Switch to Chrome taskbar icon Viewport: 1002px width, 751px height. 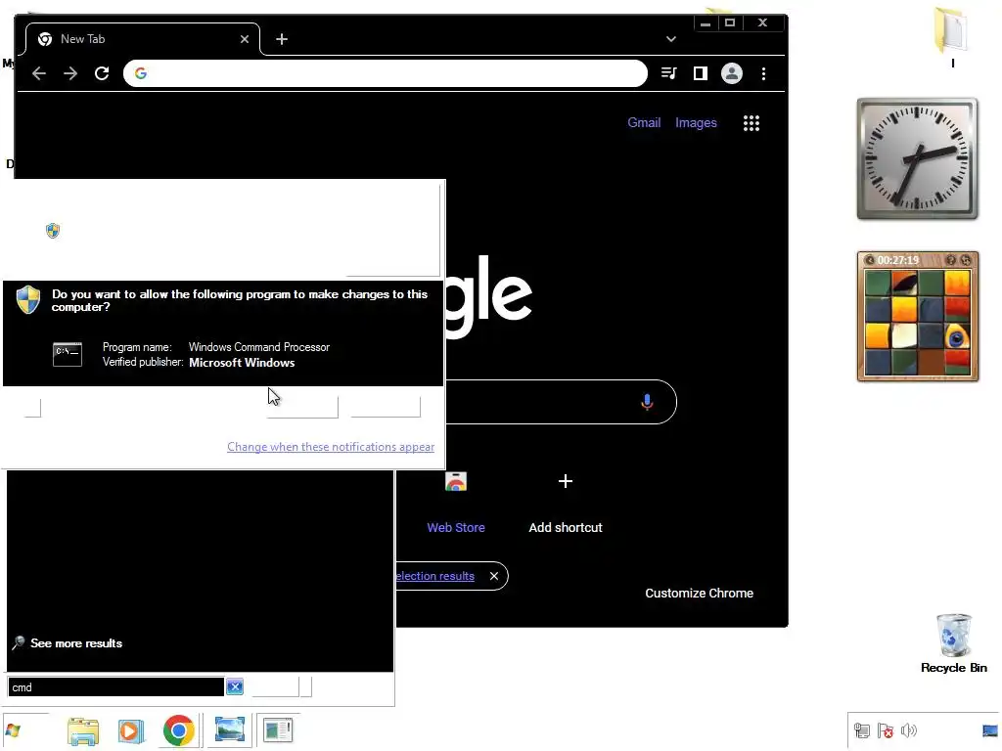coord(179,730)
